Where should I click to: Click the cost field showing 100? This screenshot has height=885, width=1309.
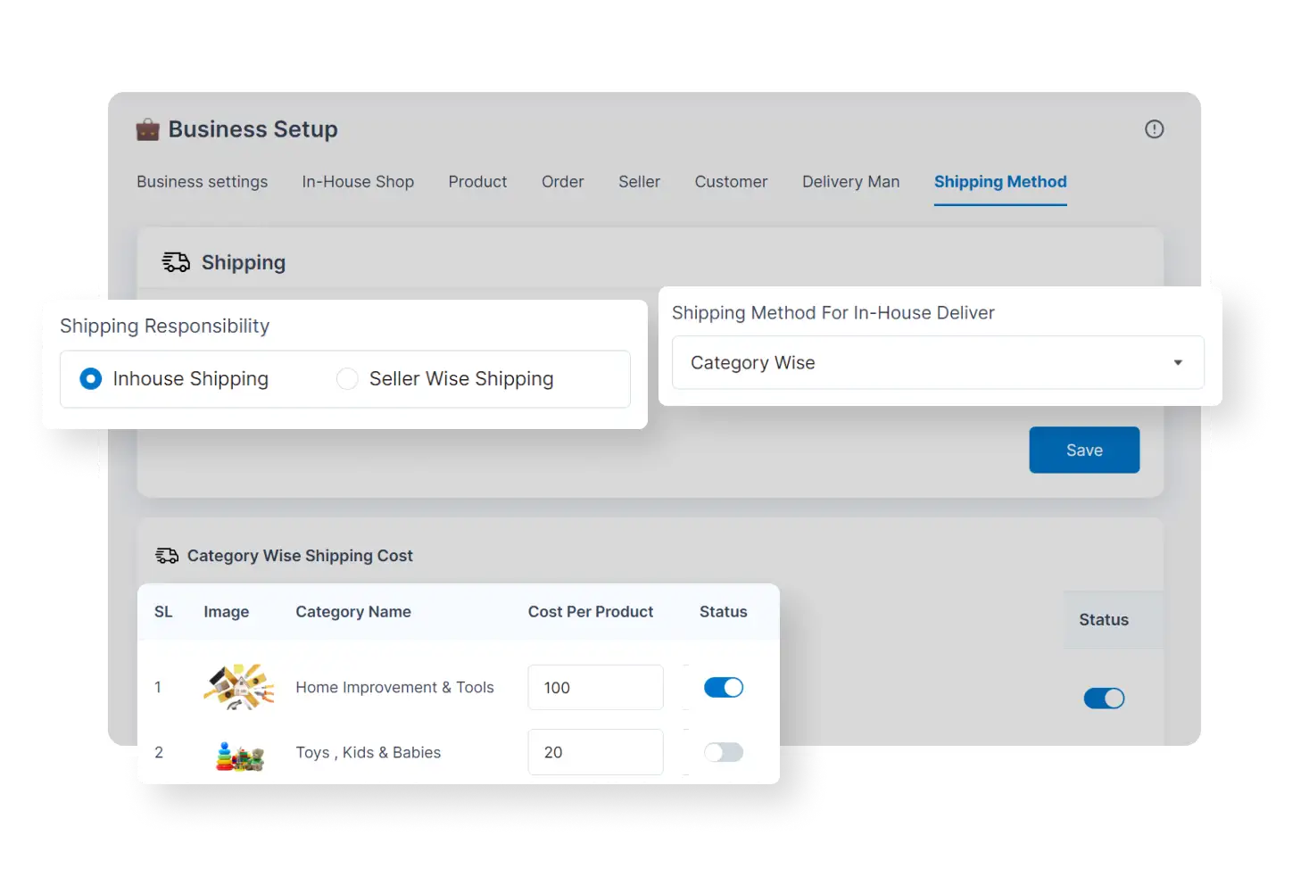pos(595,687)
